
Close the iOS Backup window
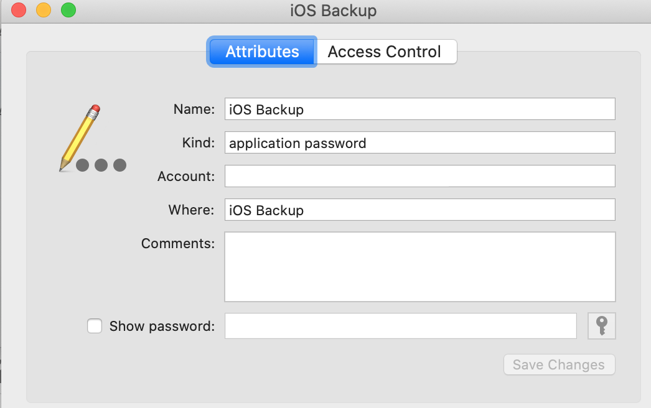19,11
